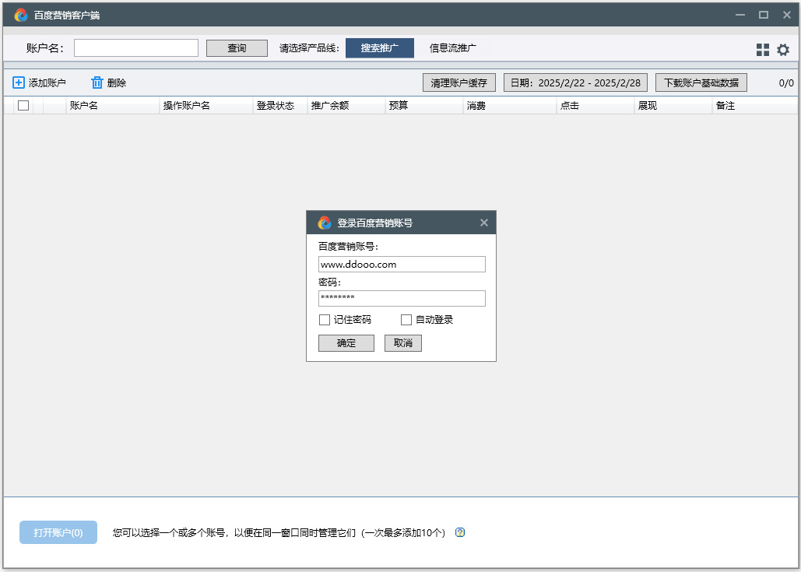Viewport: 801px width, 572px height.
Task: Close the 登录百度营销账号 dialog
Action: point(484,222)
